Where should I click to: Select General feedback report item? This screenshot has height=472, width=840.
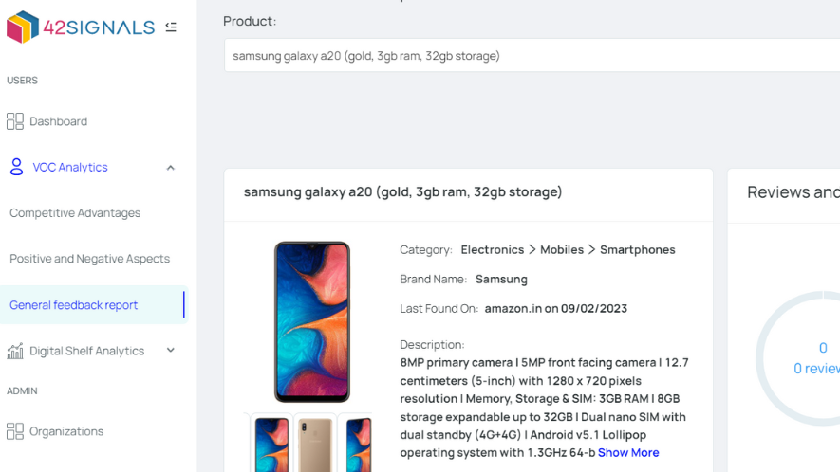point(74,305)
